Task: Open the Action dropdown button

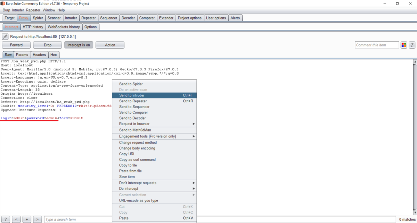Action: tap(110, 45)
